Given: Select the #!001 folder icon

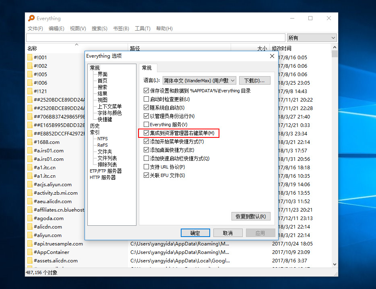Looking at the screenshot, I should [30, 57].
